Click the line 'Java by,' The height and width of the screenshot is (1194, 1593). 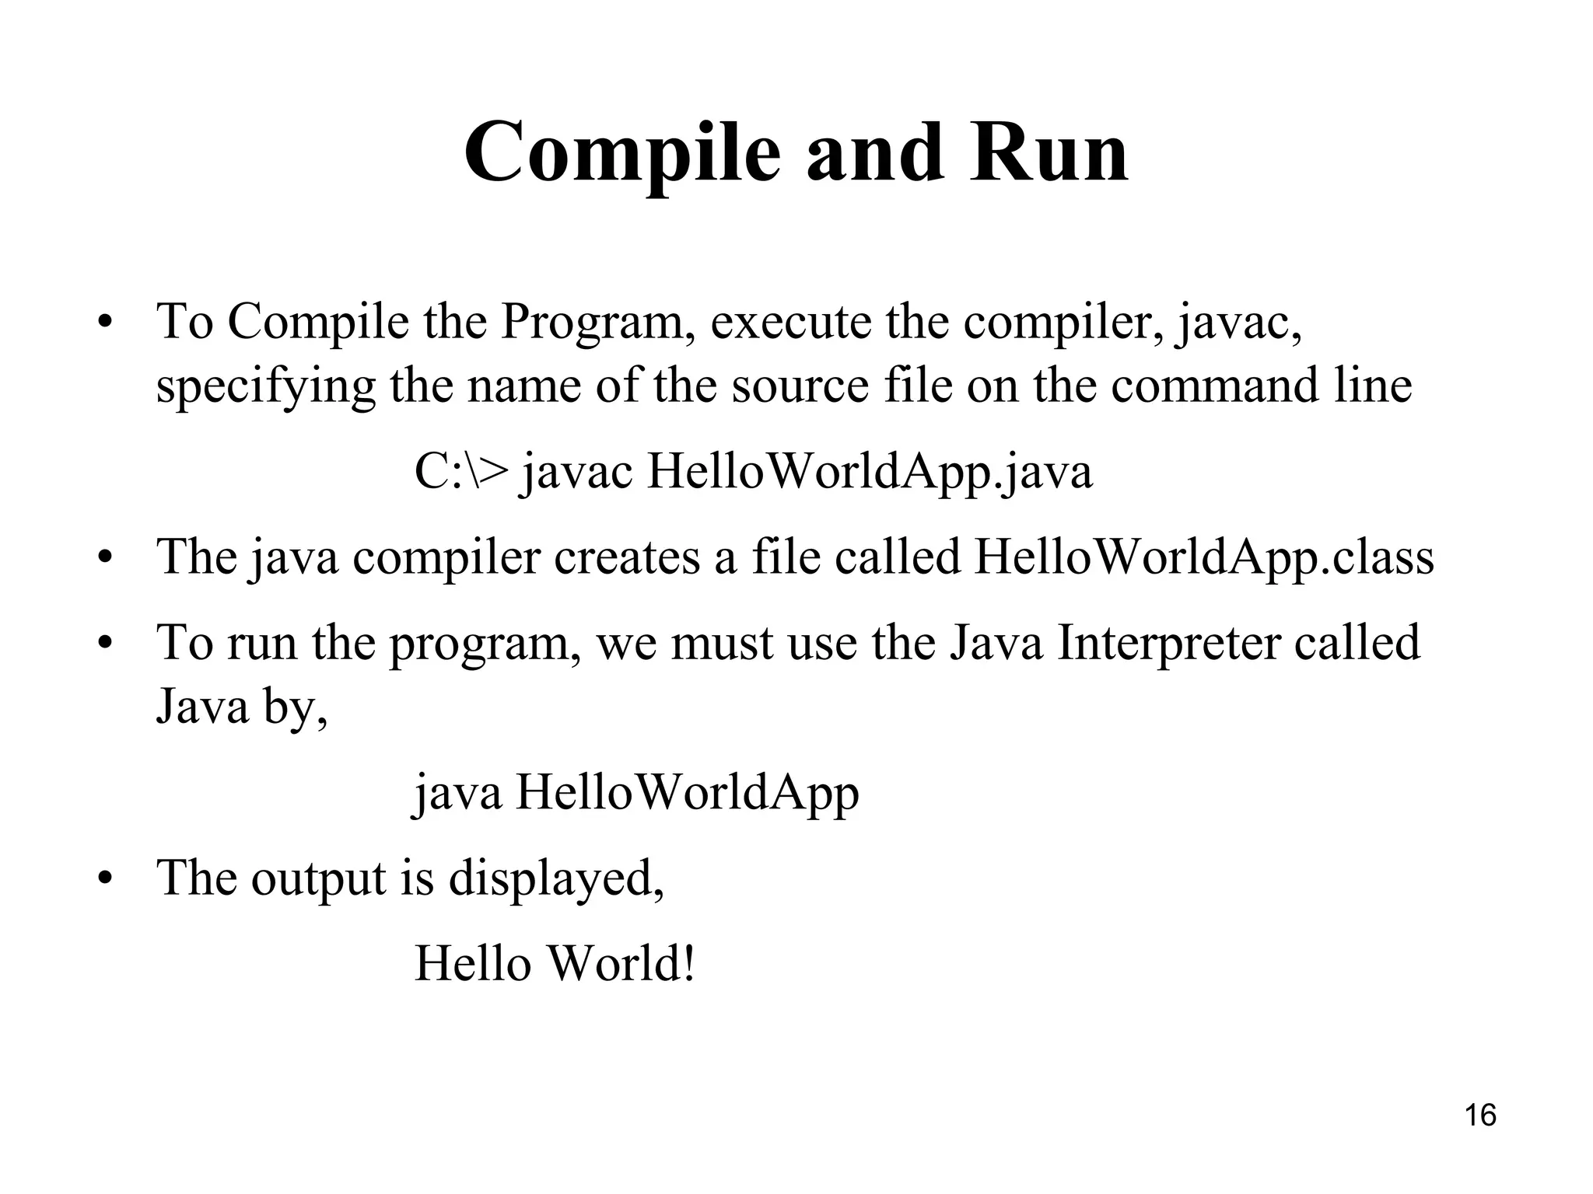tap(242, 706)
